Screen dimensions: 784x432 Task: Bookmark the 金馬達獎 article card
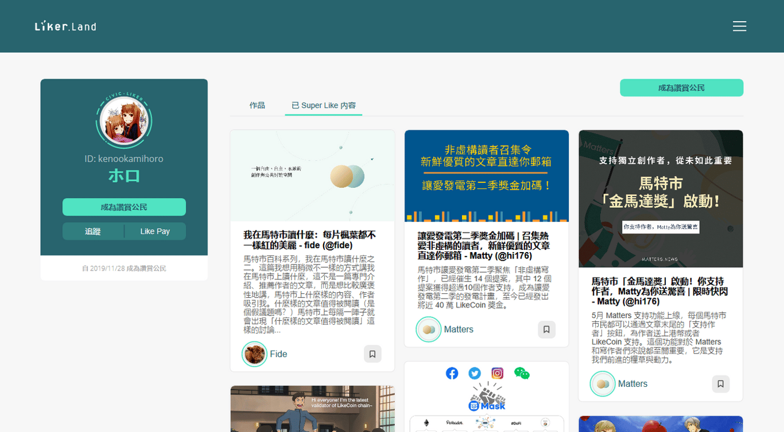tap(721, 384)
